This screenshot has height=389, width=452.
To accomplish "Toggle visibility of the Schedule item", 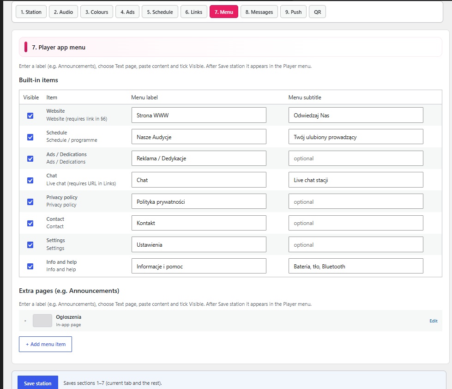I will coord(30,137).
